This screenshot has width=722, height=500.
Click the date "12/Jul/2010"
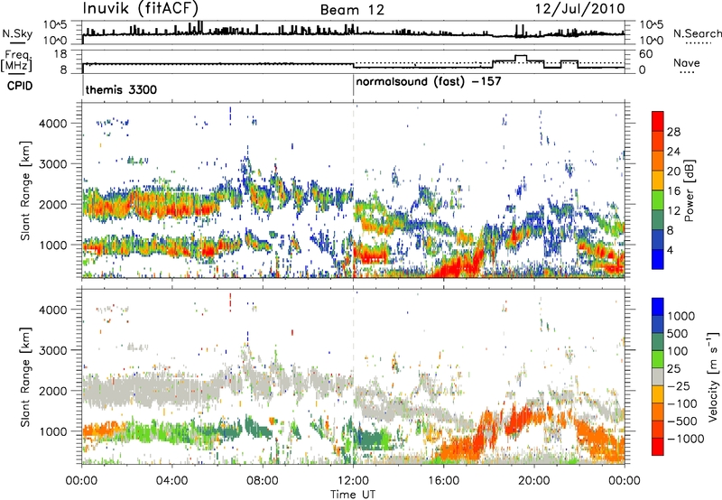tap(579, 8)
